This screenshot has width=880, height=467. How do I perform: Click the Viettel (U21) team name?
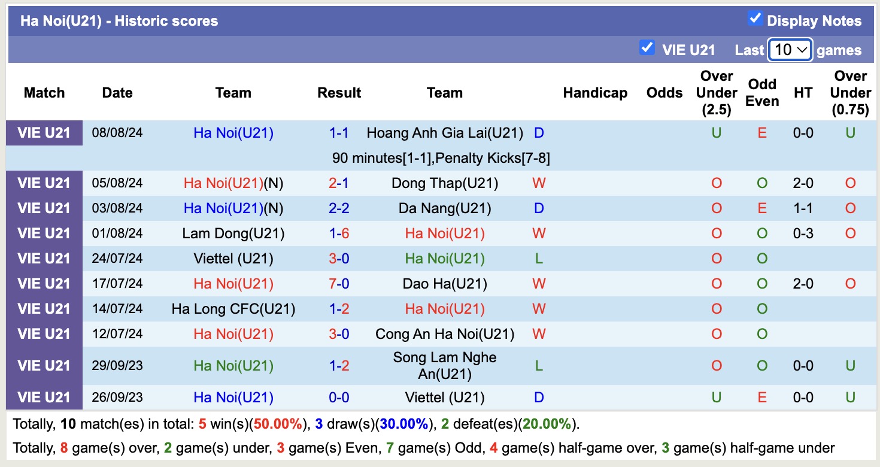(x=233, y=259)
